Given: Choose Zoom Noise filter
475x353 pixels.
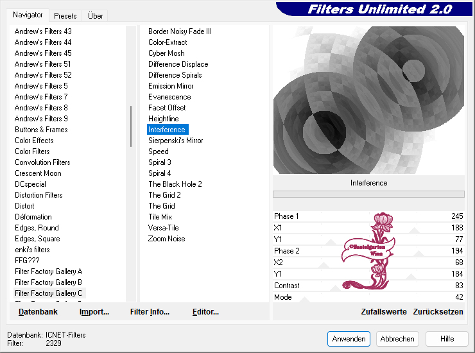Looking at the screenshot, I should (167, 239).
